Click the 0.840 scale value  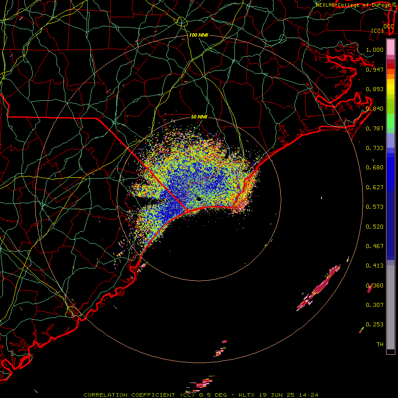375,109
